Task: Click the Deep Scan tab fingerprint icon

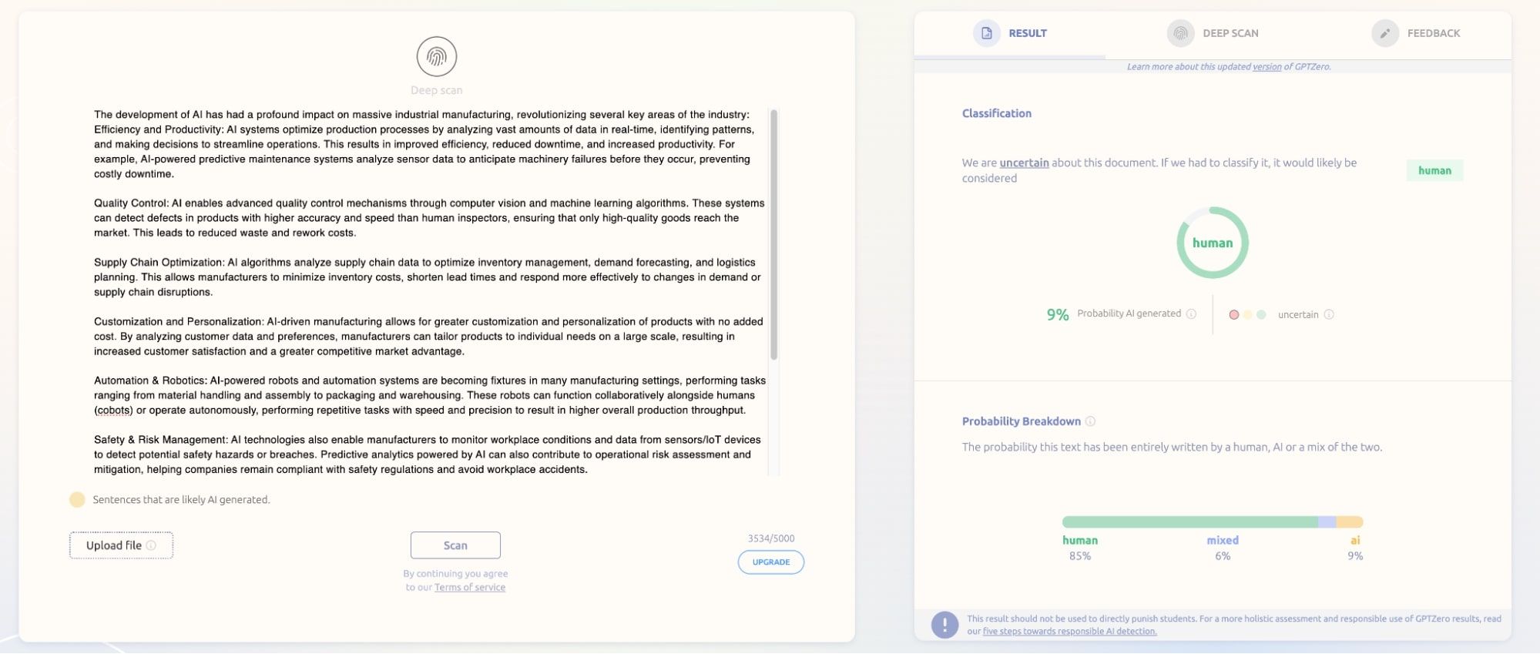Action: point(1180,33)
